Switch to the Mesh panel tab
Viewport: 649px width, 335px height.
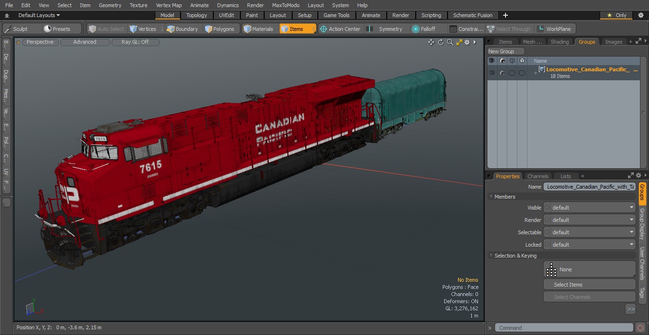point(532,42)
